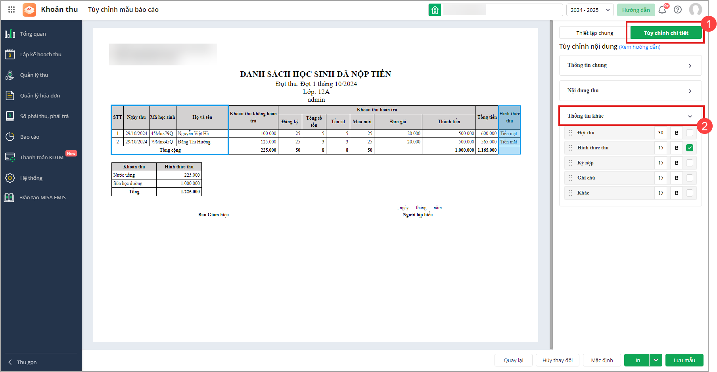The height and width of the screenshot is (372, 717).
Task: Click the Tổng quan chart icon
Action: point(10,34)
